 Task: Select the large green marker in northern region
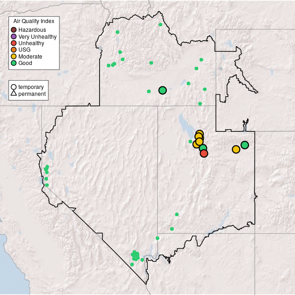(162, 90)
